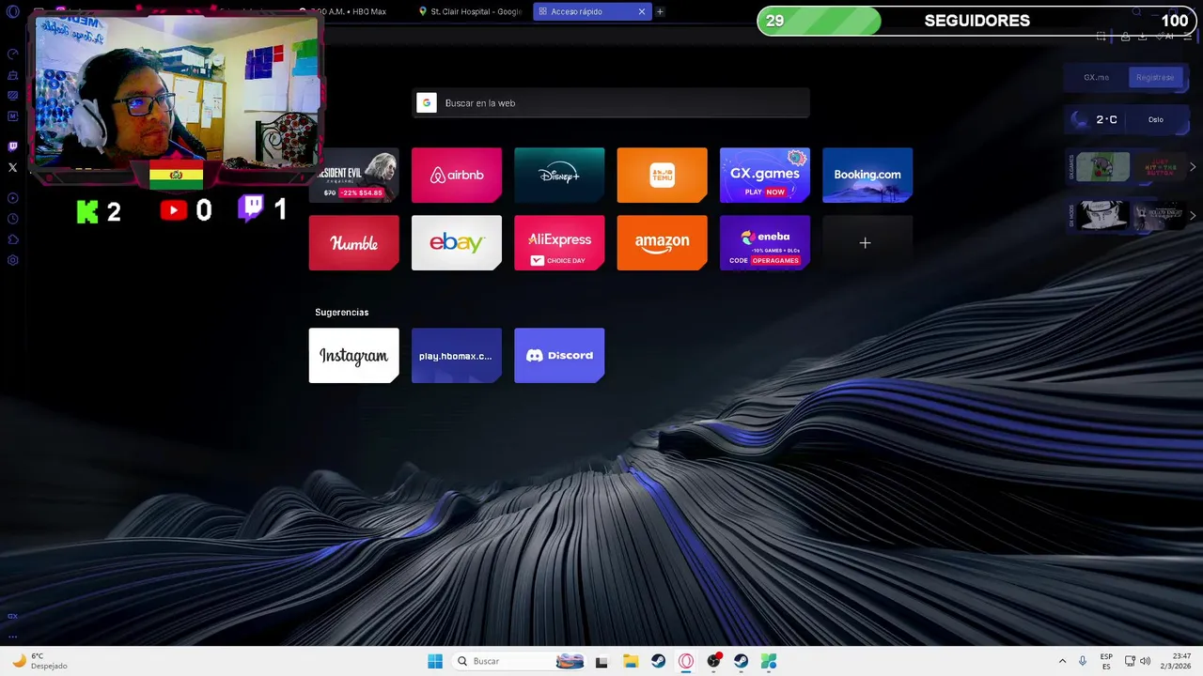This screenshot has height=676, width=1203.
Task: Open the Disney+ speed dial tile
Action: (x=559, y=175)
